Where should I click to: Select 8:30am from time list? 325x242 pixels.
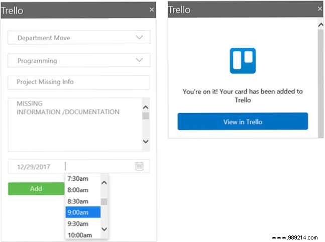point(83,201)
